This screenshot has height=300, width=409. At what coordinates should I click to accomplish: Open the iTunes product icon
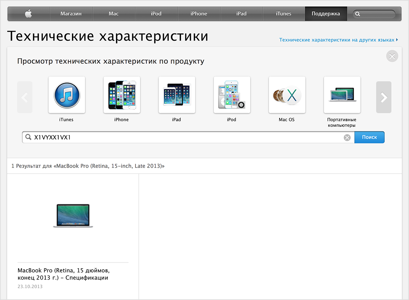(x=67, y=95)
